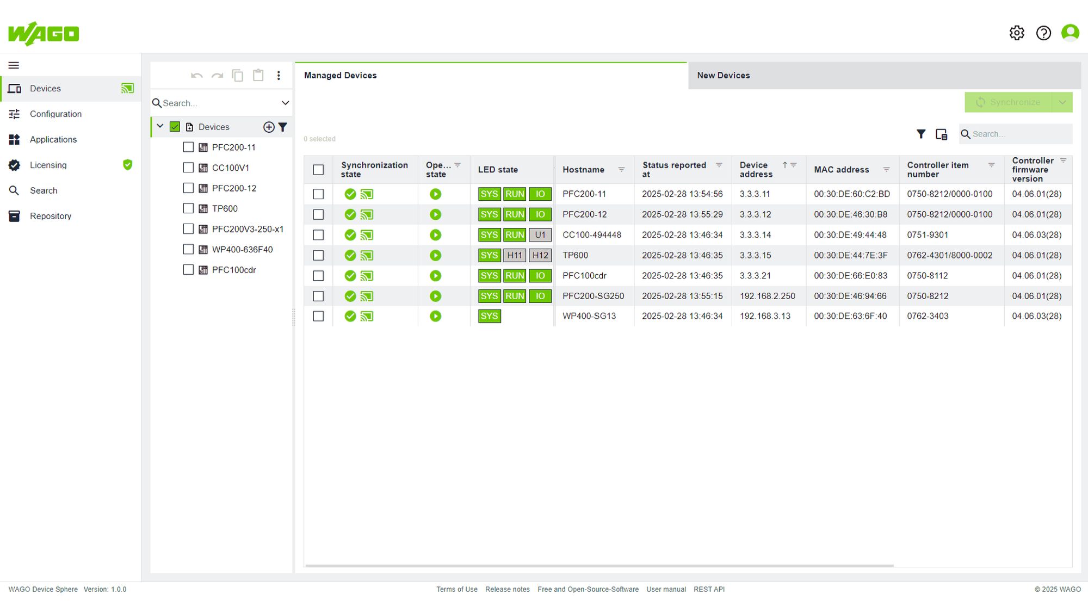The width and height of the screenshot is (1088, 612).
Task: Click the undo arrow in tree toolbar
Action: [x=197, y=76]
